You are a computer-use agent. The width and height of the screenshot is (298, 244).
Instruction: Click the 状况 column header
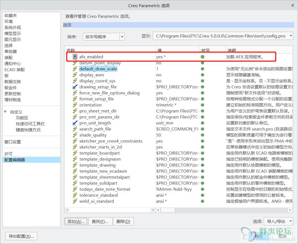tap(205, 50)
